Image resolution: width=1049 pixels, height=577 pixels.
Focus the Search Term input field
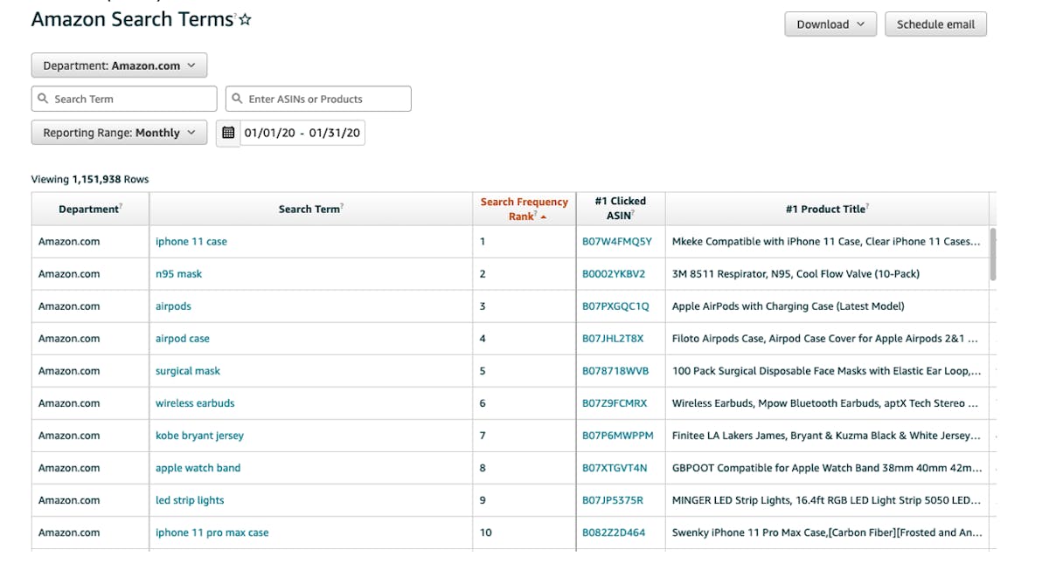[124, 99]
